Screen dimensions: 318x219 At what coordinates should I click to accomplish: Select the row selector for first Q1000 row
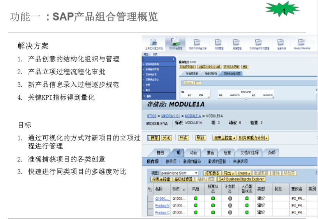[x=150, y=198]
